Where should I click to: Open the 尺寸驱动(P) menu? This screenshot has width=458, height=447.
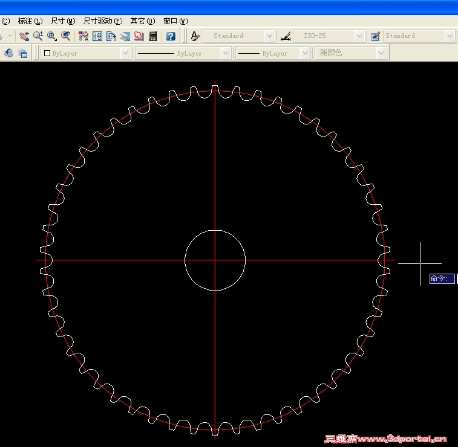pyautogui.click(x=103, y=21)
